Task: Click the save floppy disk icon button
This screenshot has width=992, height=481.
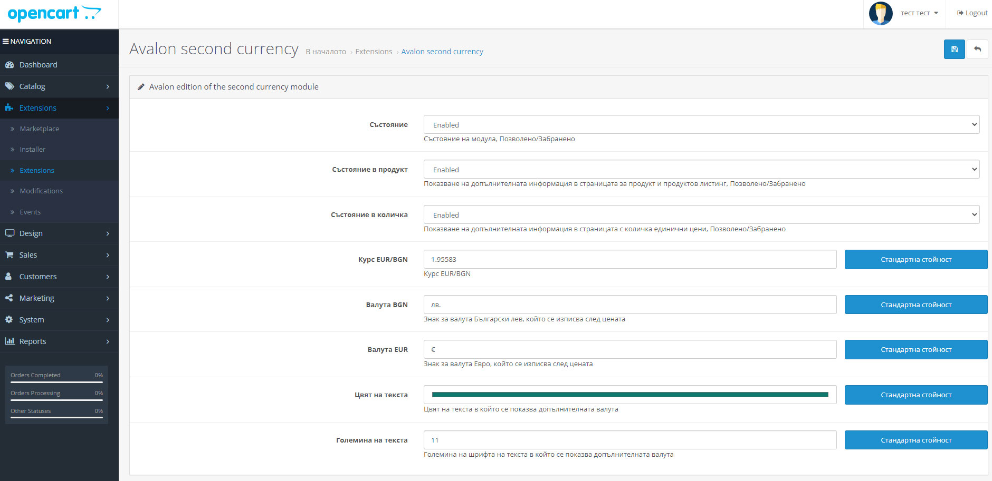Action: pyautogui.click(x=954, y=49)
